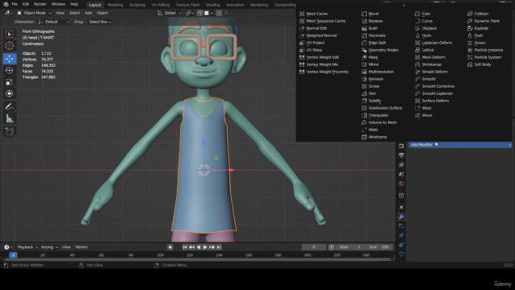
Task: Select the Scale tool
Action: [9, 82]
